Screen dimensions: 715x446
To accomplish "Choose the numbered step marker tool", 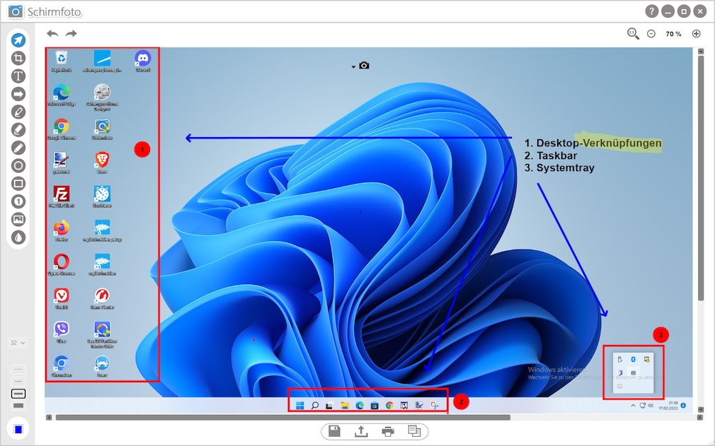I will (18, 201).
